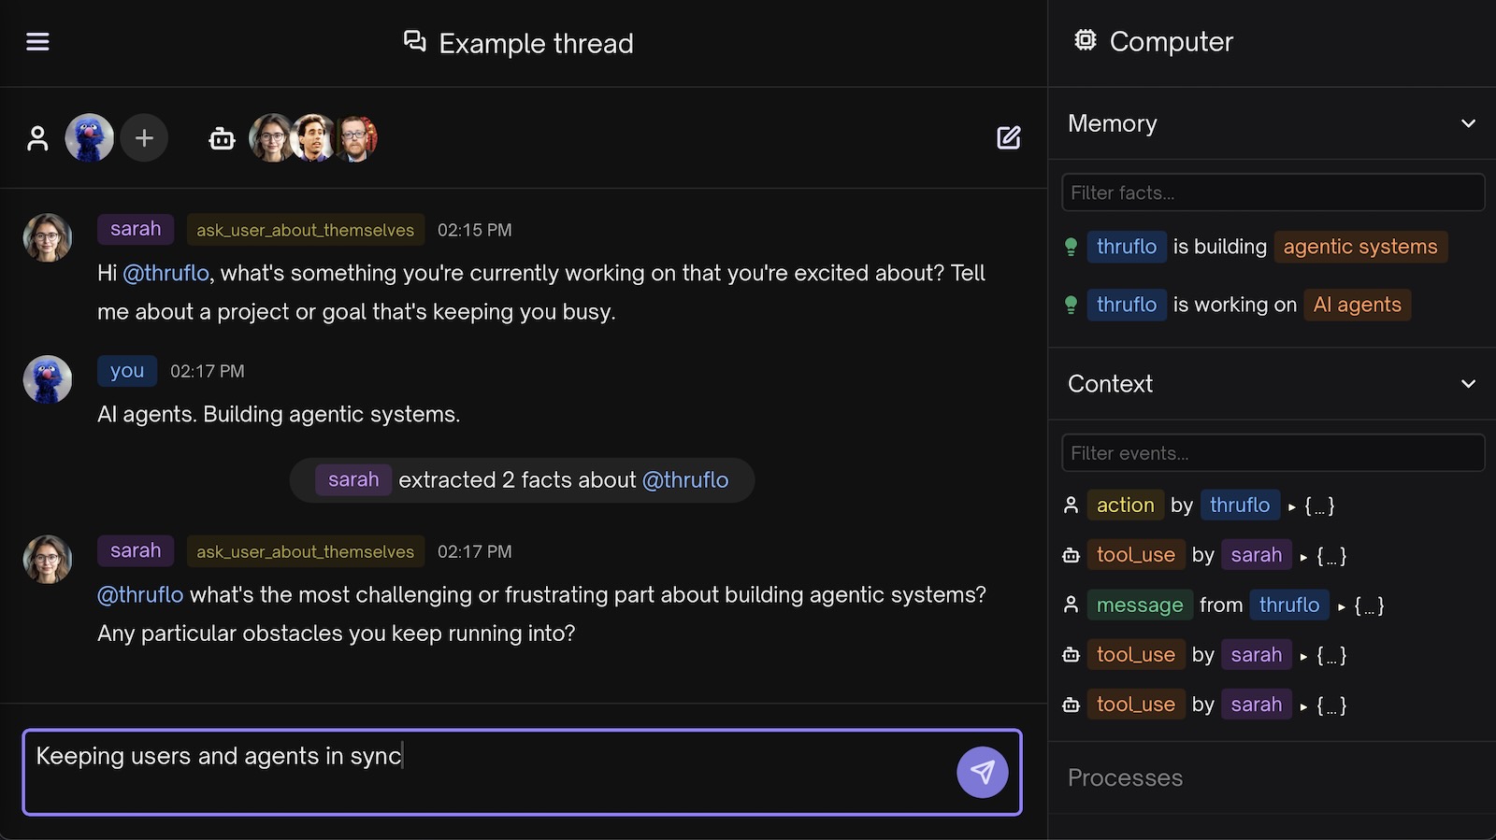This screenshot has width=1496, height=840.
Task: Collapse the Memory section chevron
Action: [x=1468, y=123]
